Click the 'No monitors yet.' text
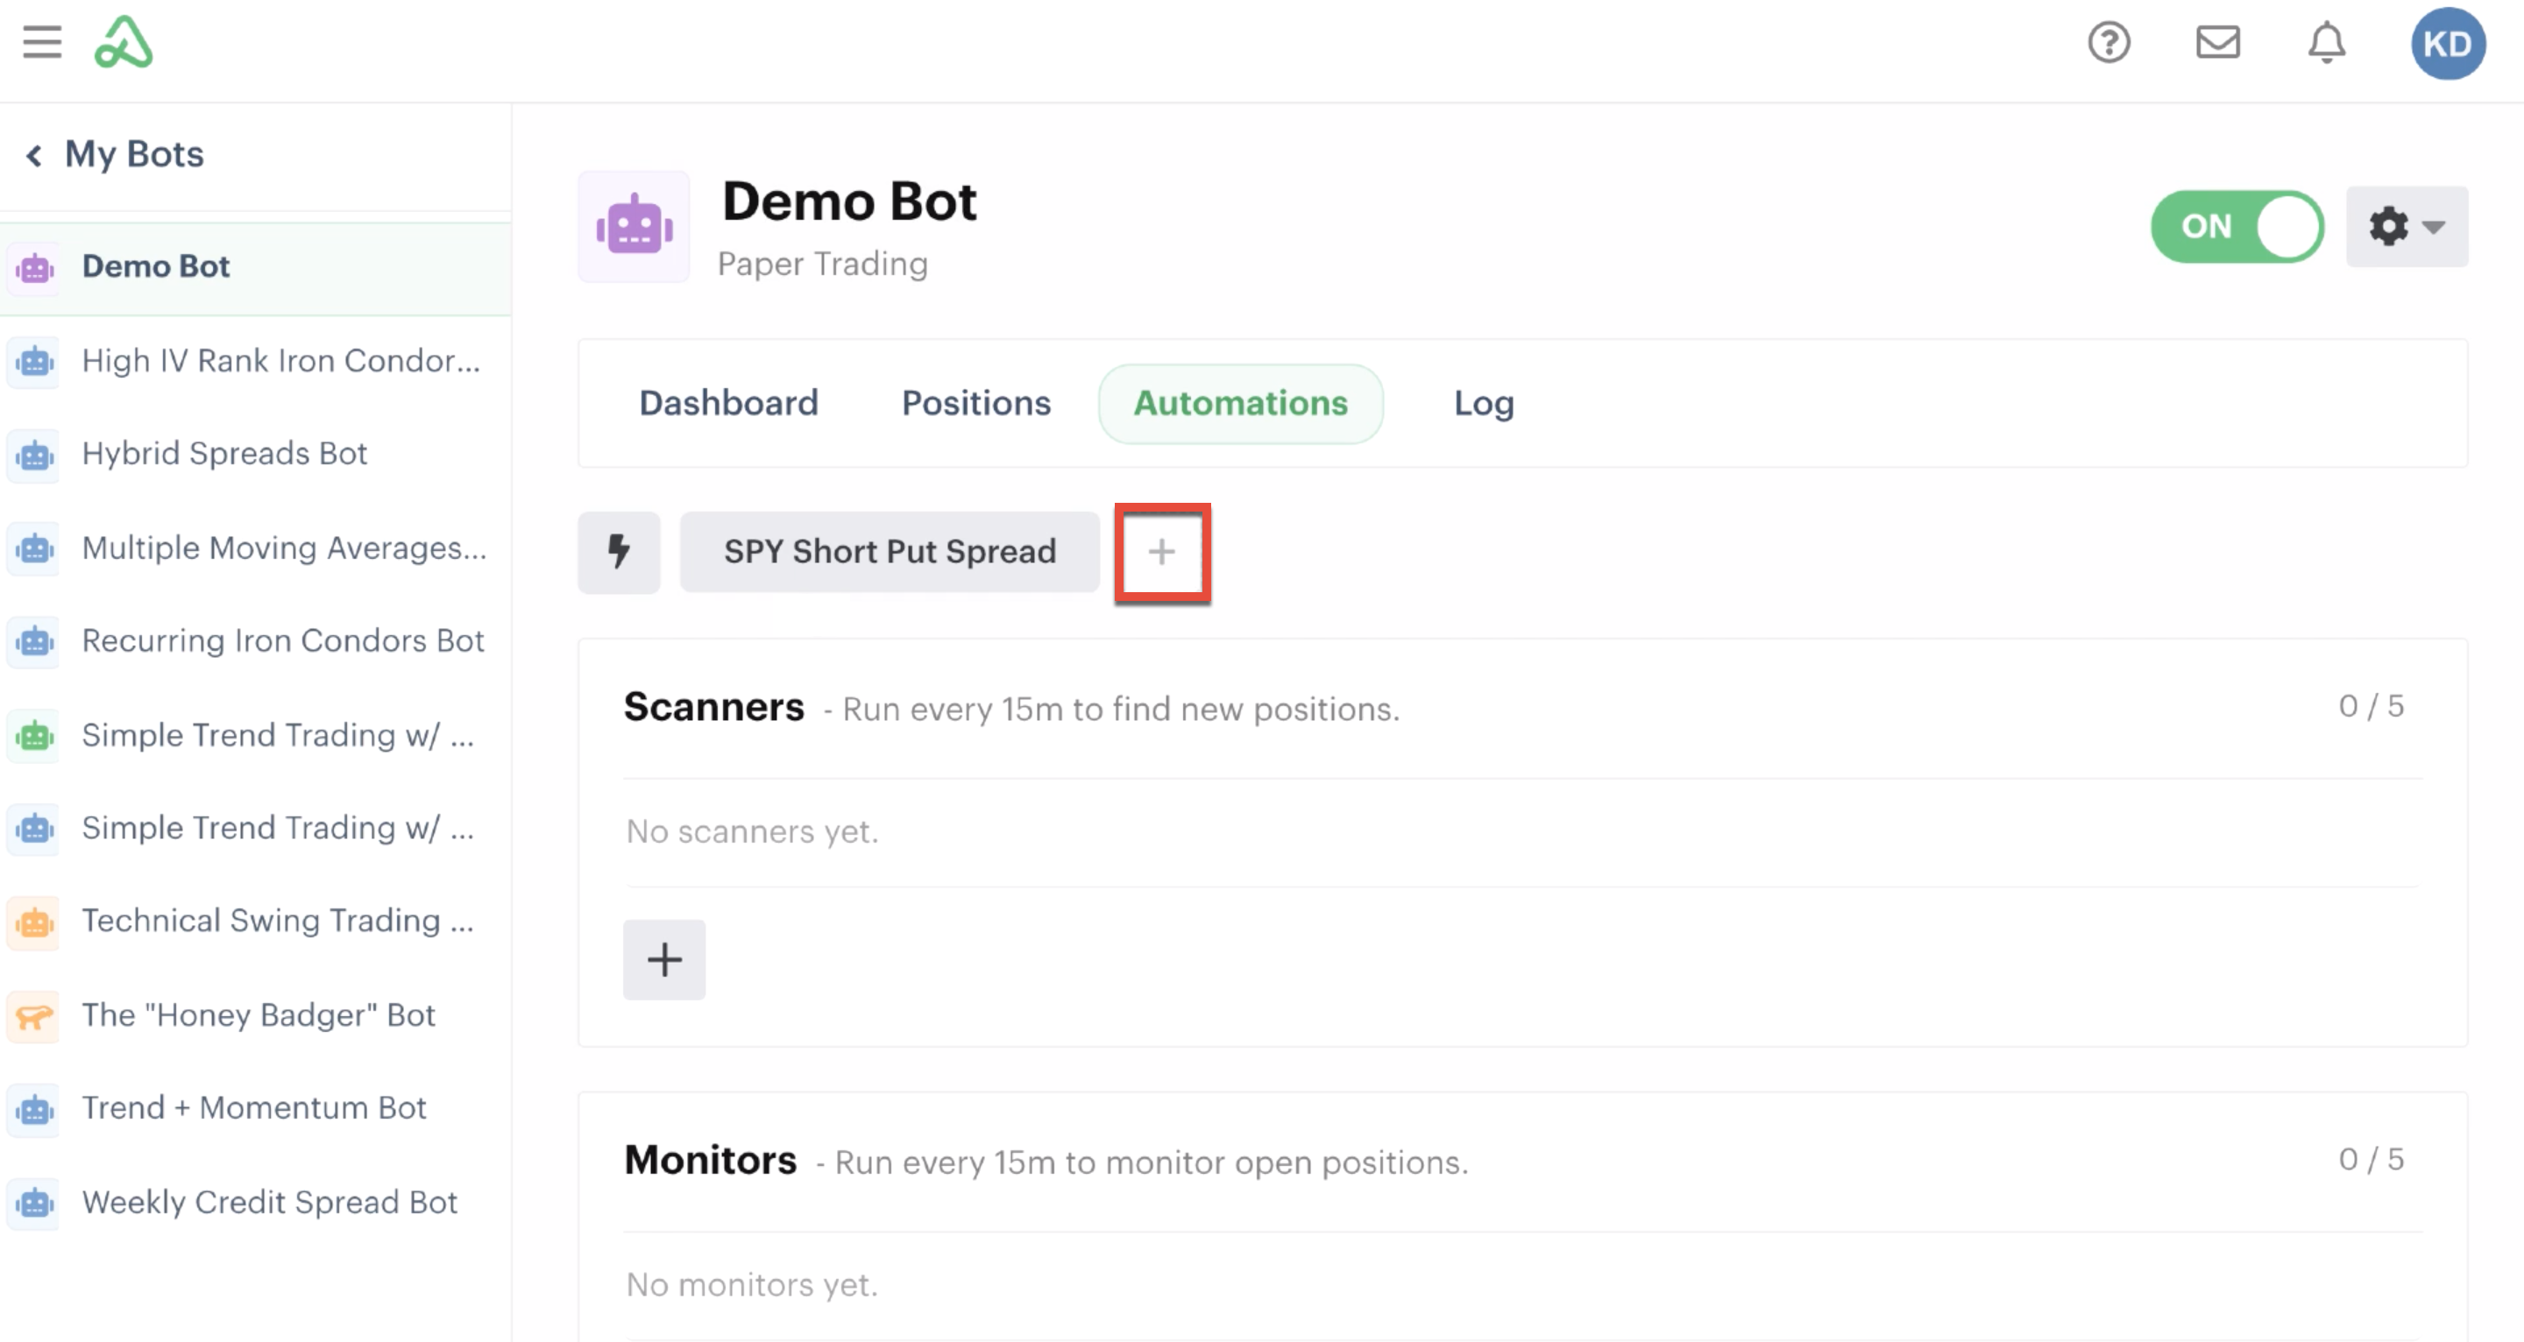 tap(752, 1285)
